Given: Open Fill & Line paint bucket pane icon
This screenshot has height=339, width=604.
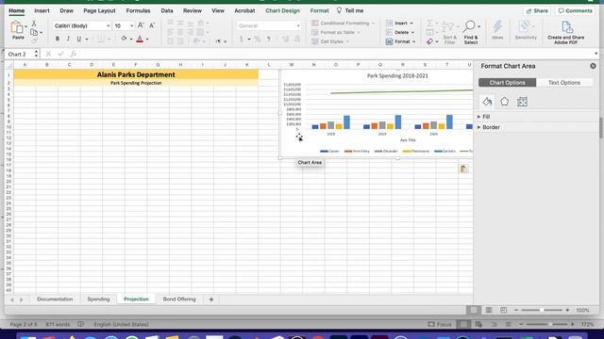Looking at the screenshot, I should click(x=487, y=102).
